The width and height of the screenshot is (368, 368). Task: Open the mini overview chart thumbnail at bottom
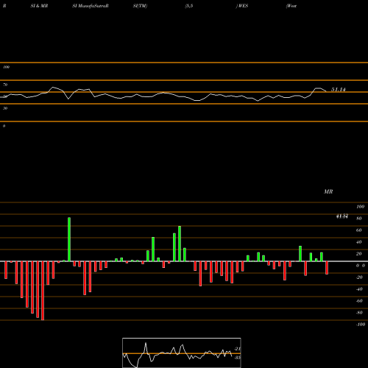[x=182, y=353]
